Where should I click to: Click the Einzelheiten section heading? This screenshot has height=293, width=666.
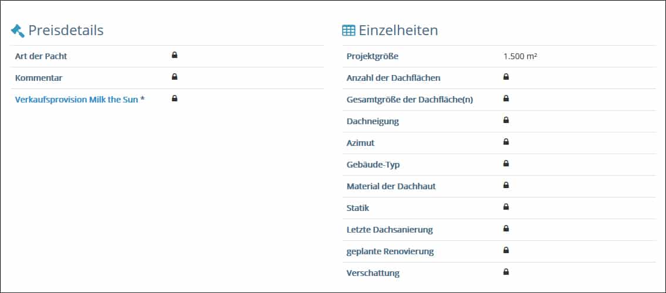point(398,30)
